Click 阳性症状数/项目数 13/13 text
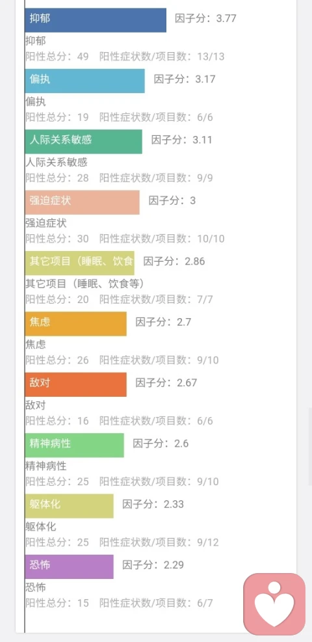 pyautogui.click(x=162, y=57)
